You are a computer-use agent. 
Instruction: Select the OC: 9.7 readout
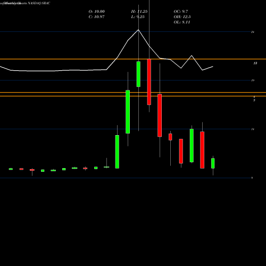click(181, 12)
